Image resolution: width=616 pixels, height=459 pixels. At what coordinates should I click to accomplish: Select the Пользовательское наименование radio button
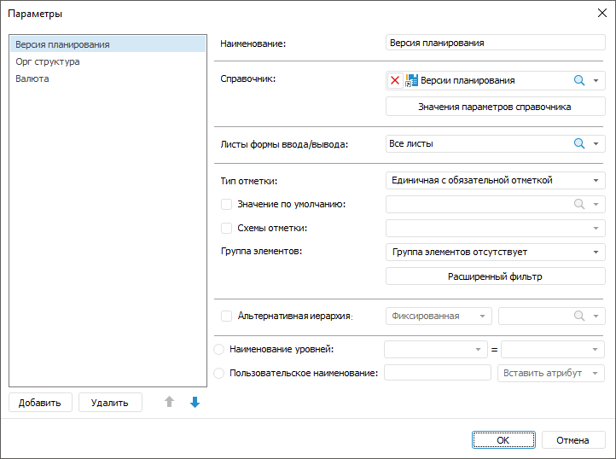[219, 373]
